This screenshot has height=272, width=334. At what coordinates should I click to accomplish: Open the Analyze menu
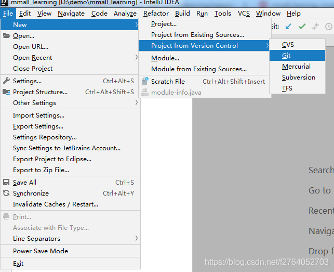125,14
